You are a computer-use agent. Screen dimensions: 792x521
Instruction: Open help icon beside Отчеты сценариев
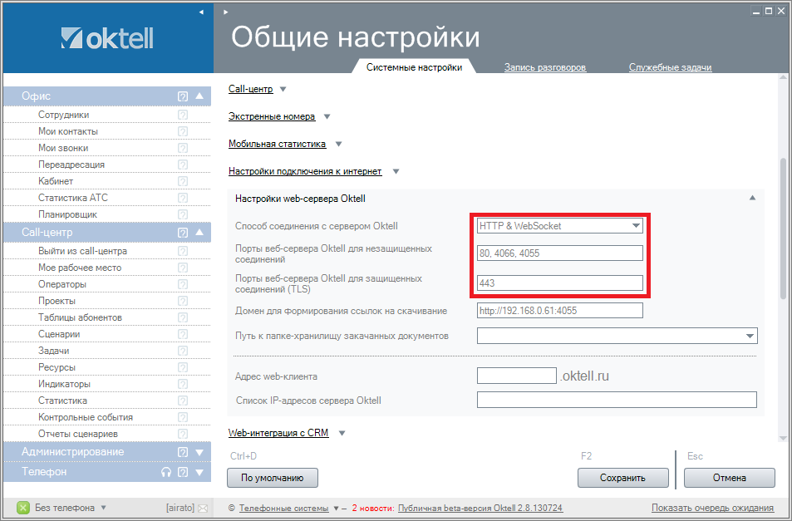pos(183,434)
